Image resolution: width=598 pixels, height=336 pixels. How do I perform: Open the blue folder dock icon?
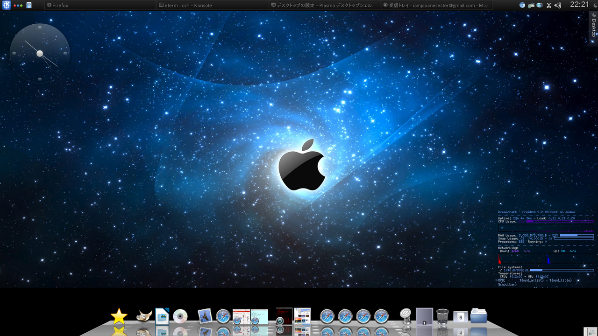tap(479, 316)
